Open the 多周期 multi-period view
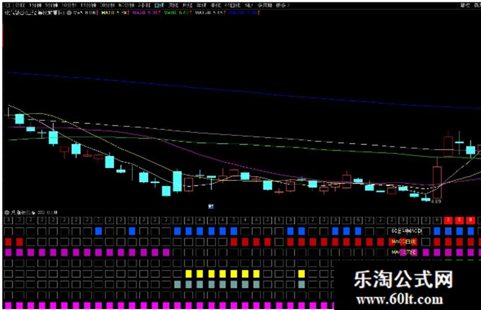This screenshot has height=310, width=481. tap(265, 5)
